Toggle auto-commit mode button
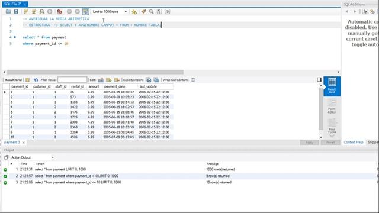 click(85, 12)
